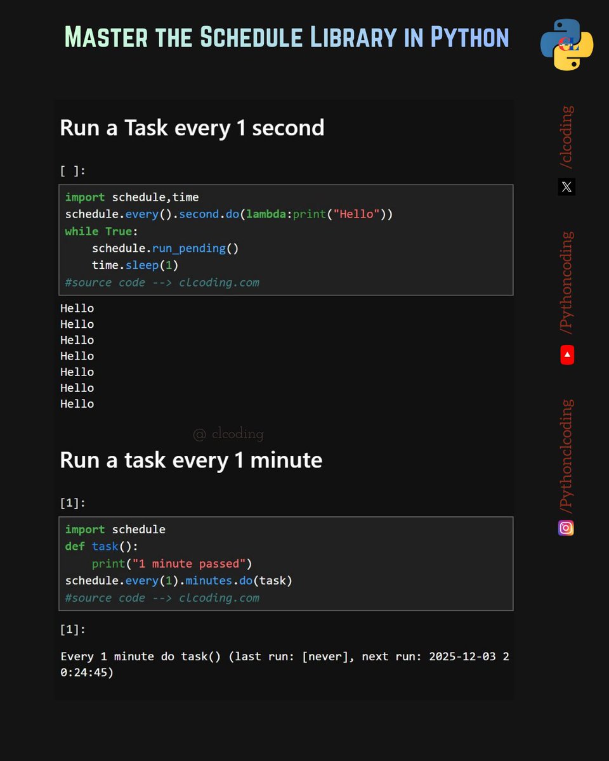Click the 'def task():' line

pos(101,547)
